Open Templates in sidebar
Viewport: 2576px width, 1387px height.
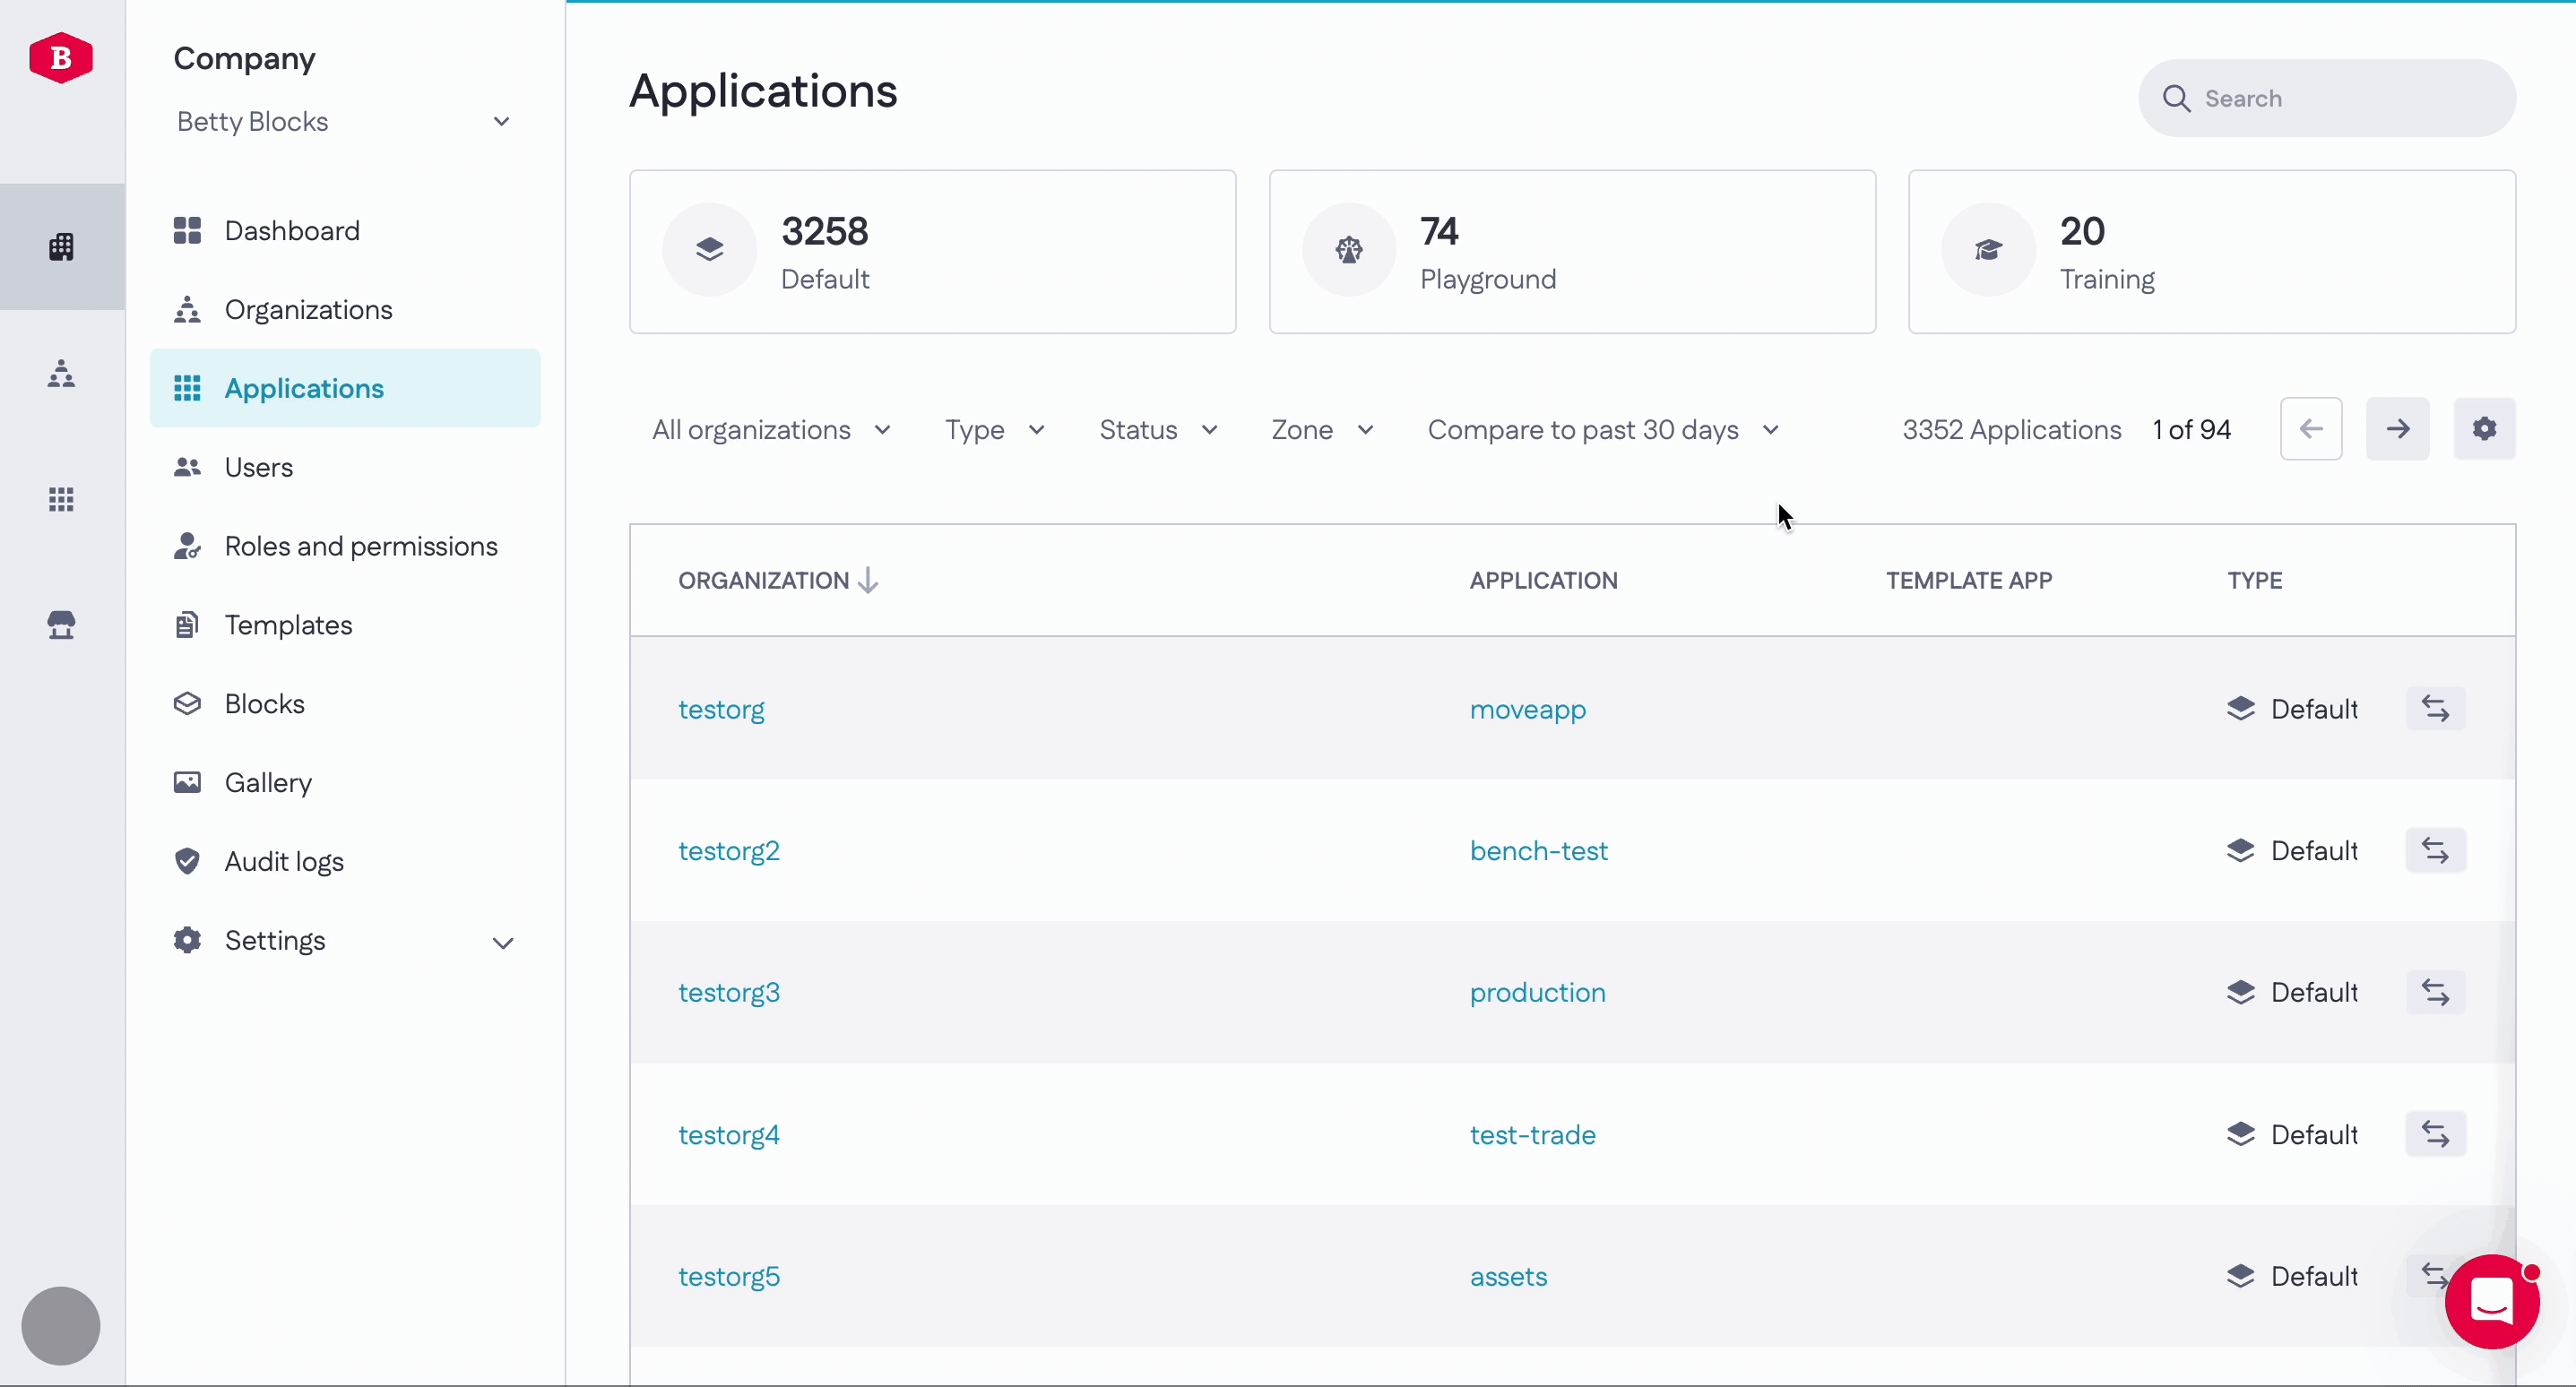(345, 625)
